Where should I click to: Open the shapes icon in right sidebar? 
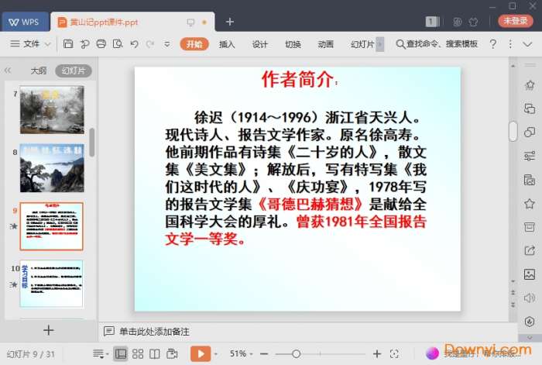point(529,132)
